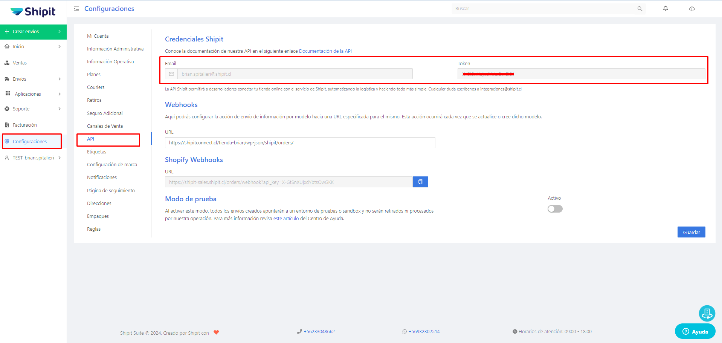
Task: Click the user icon beside TEST_brian.spitalieri
Action: (7, 158)
